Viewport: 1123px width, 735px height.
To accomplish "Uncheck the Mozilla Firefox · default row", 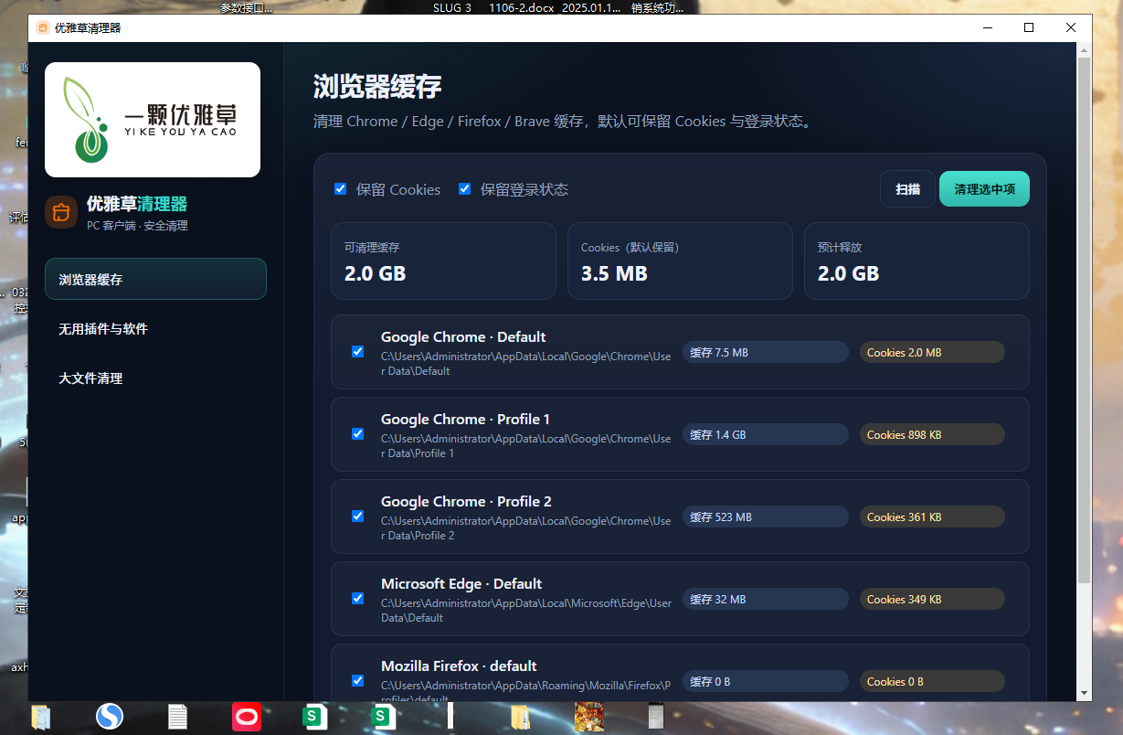I will [358, 681].
